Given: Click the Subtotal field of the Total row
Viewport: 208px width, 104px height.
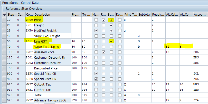Looking at the screenshot, I should pyautogui.click(x=144, y=95).
